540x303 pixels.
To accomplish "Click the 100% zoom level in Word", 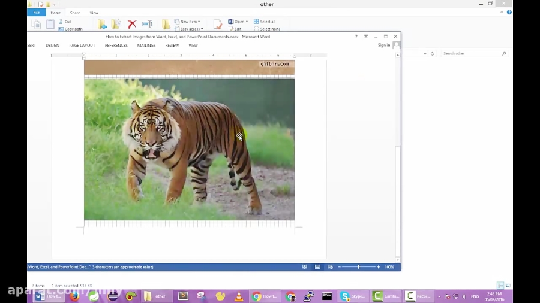I will point(389,267).
